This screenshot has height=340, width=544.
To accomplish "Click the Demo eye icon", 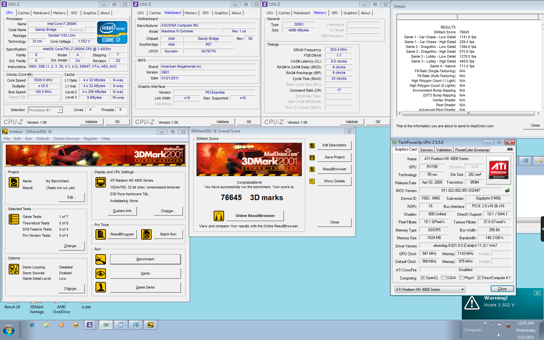I will tap(101, 273).
